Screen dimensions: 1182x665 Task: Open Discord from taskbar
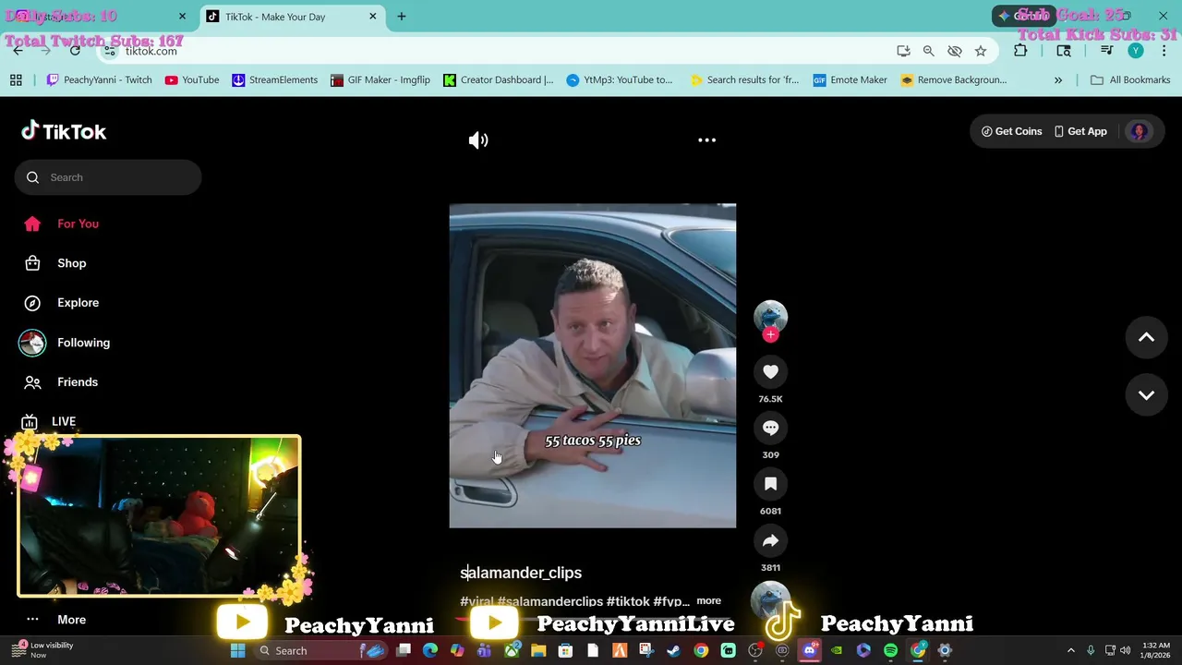pos(810,650)
